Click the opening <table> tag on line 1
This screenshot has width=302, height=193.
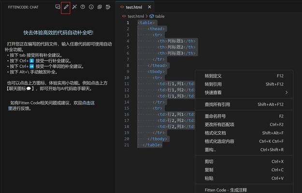point(146,23)
